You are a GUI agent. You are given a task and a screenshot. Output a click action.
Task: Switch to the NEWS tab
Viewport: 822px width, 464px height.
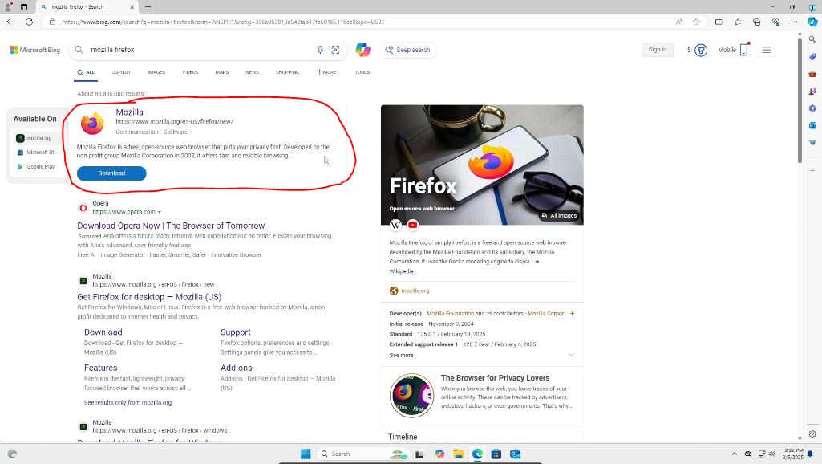click(x=252, y=72)
